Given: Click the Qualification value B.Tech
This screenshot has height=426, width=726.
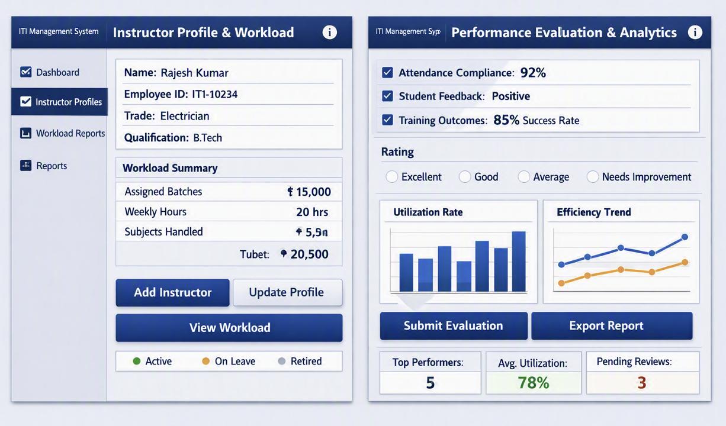Looking at the screenshot, I should tap(208, 138).
